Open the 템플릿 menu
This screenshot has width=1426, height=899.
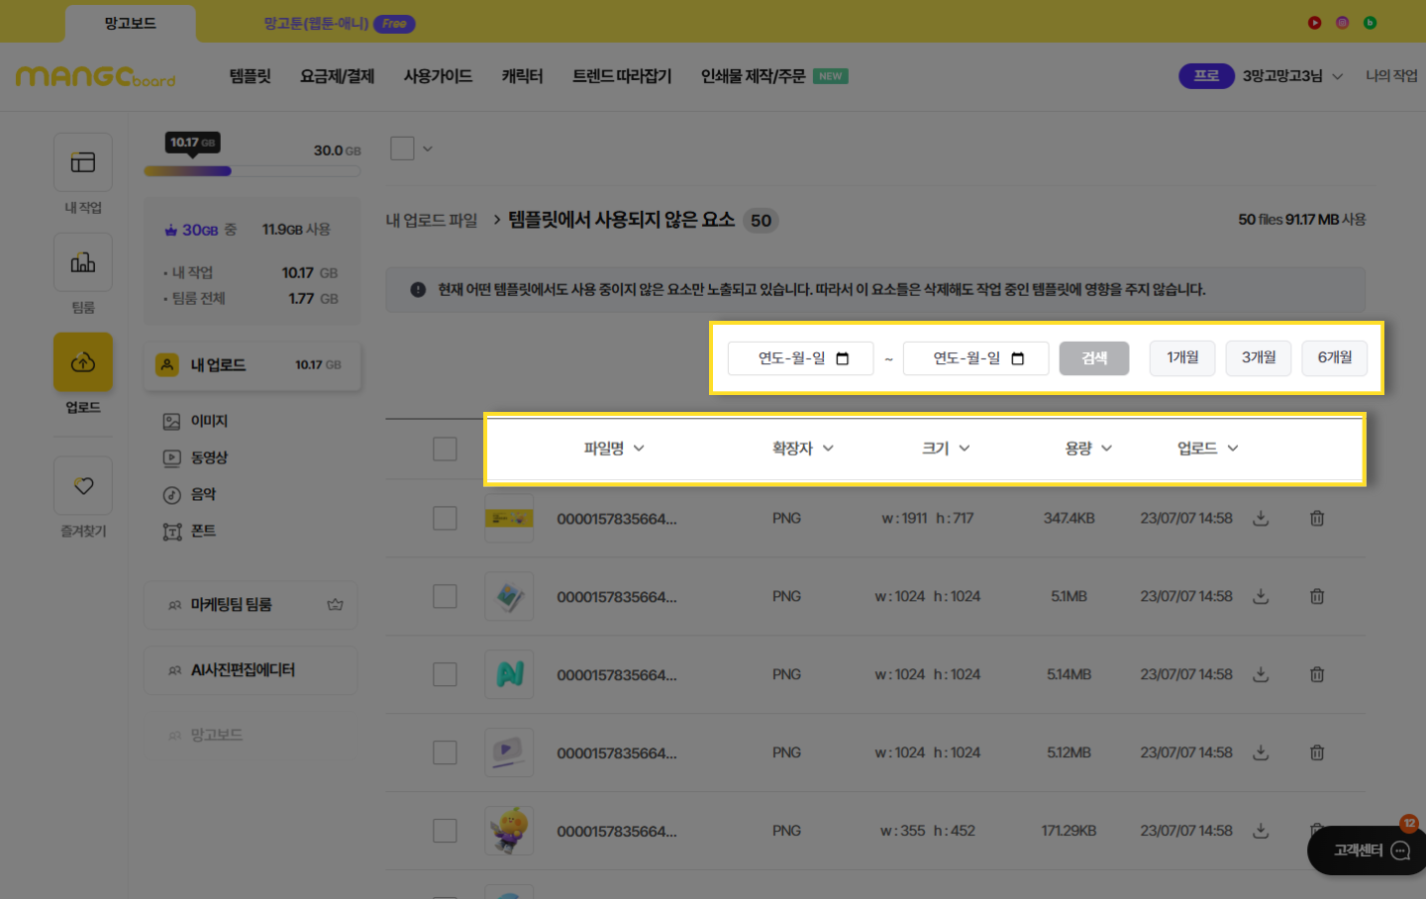coord(250,76)
